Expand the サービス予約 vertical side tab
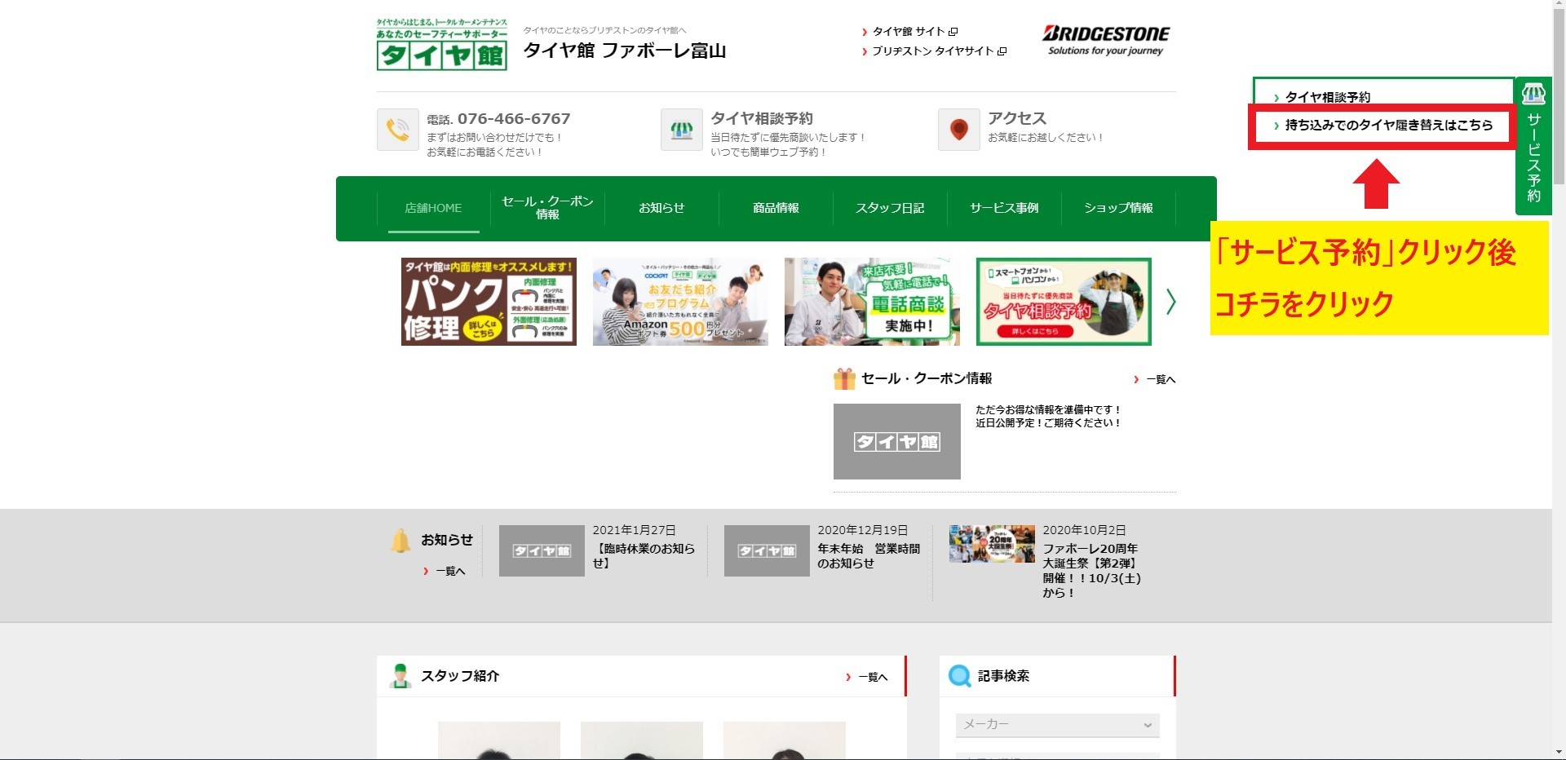This screenshot has height=760, width=1566. pyautogui.click(x=1533, y=147)
